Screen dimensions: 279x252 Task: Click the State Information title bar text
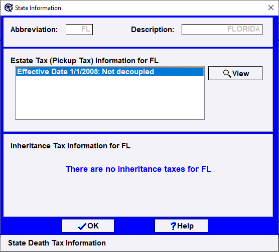[38, 8]
